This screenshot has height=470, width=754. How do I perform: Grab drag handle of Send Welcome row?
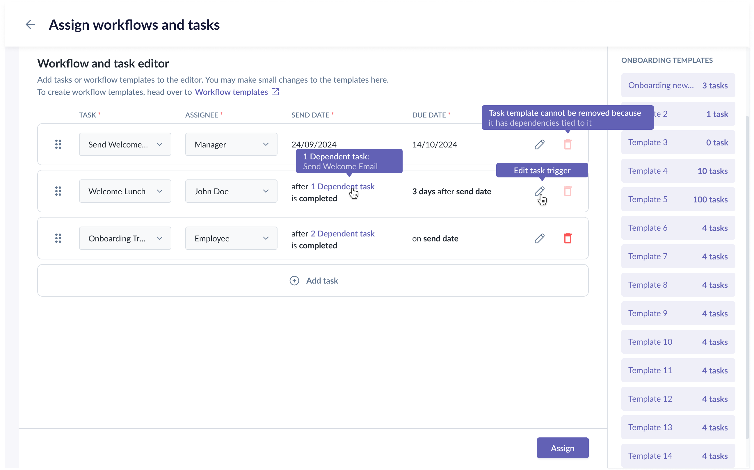(x=58, y=144)
